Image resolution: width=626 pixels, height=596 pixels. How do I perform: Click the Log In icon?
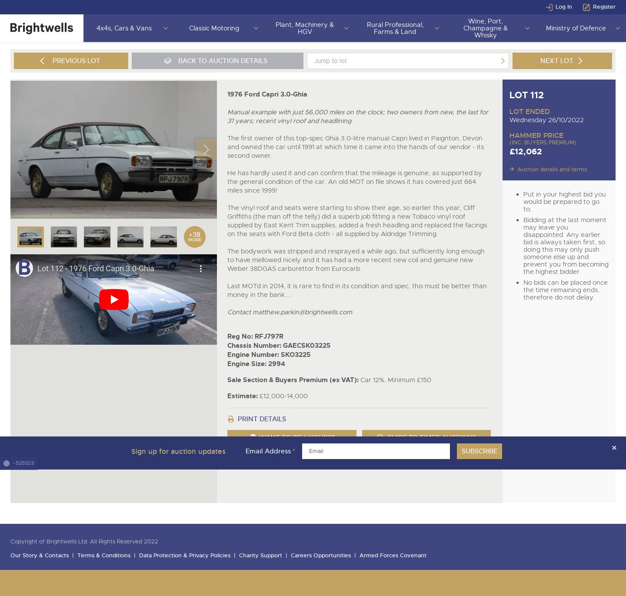point(549,7)
